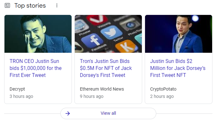Open the Decrypt story thumbnail of smiling man
This screenshot has width=223, height=123.
[38, 34]
